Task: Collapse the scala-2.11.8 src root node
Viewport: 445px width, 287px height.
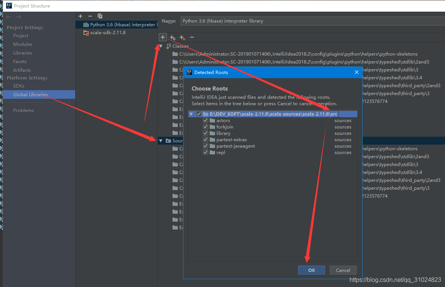Action: pyautogui.click(x=191, y=114)
